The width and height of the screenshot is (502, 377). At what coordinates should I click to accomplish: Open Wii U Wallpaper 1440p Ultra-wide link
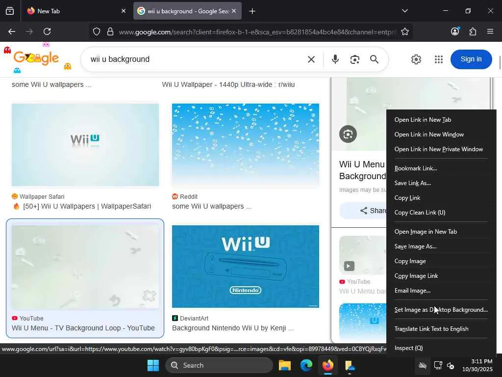(x=228, y=84)
